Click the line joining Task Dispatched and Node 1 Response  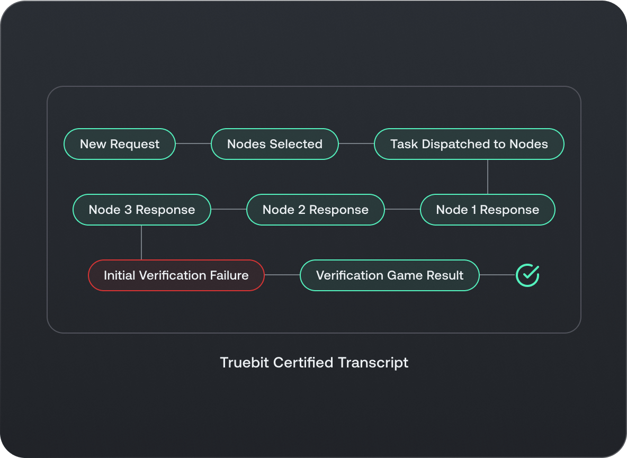[487, 177]
